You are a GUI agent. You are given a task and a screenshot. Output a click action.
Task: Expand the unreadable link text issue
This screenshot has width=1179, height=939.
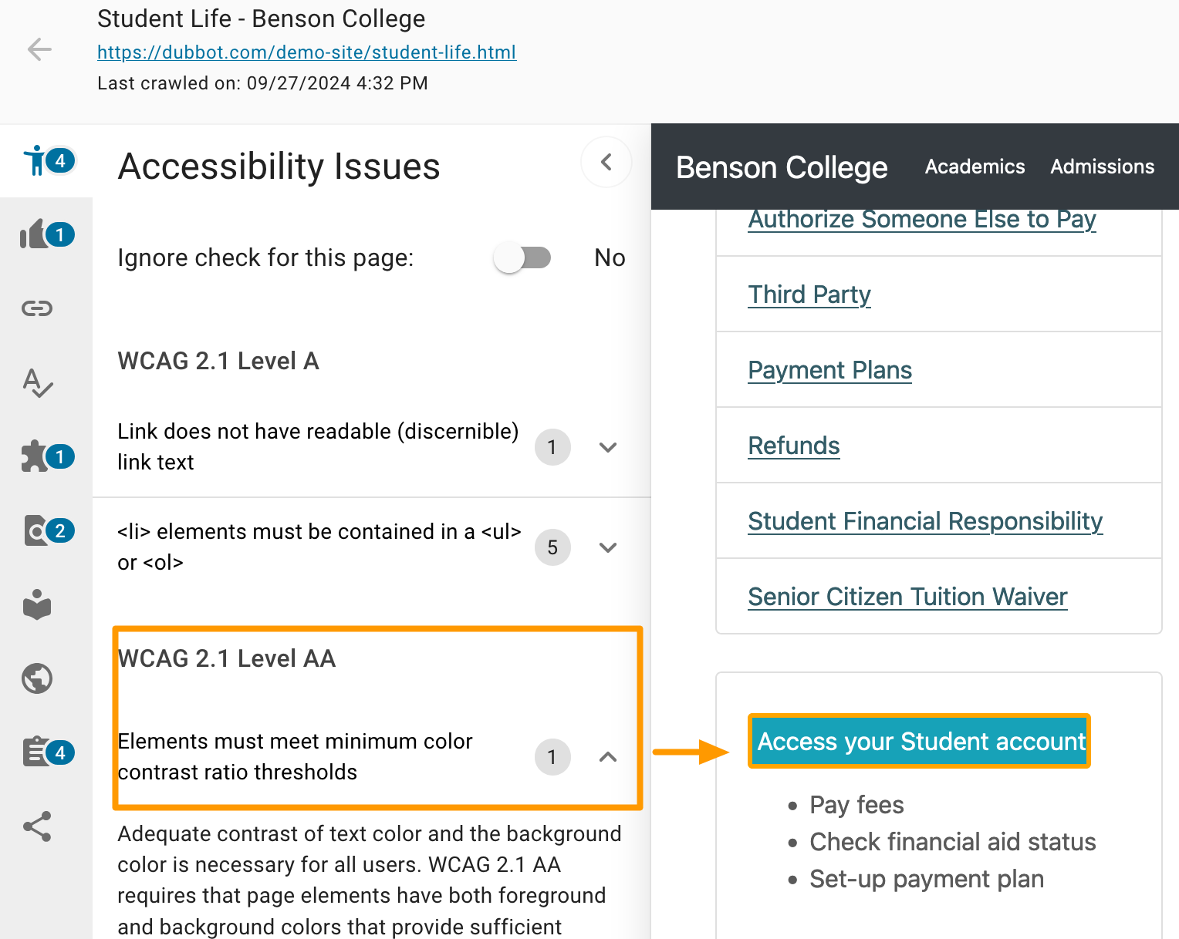click(x=608, y=447)
